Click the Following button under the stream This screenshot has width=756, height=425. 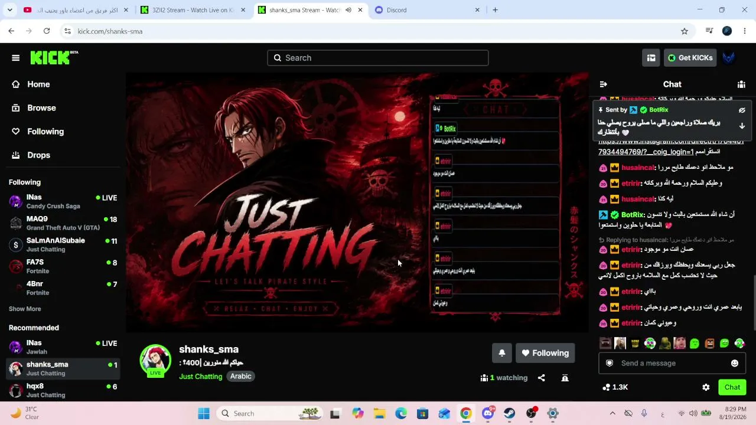pyautogui.click(x=545, y=353)
